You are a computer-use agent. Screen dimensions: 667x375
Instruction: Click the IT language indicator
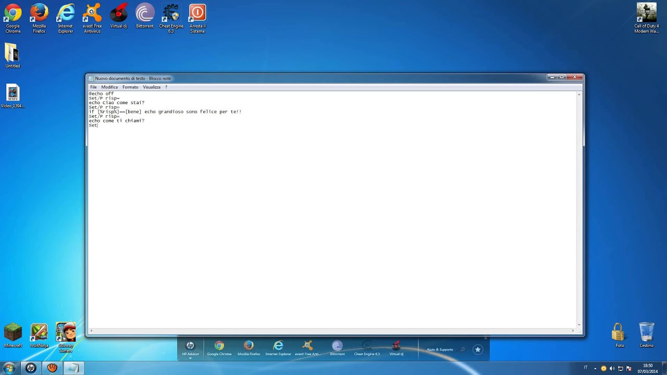point(586,368)
